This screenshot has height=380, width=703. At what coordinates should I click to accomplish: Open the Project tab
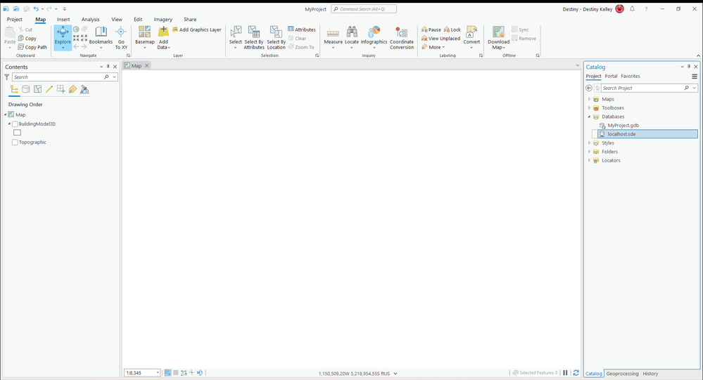14,19
